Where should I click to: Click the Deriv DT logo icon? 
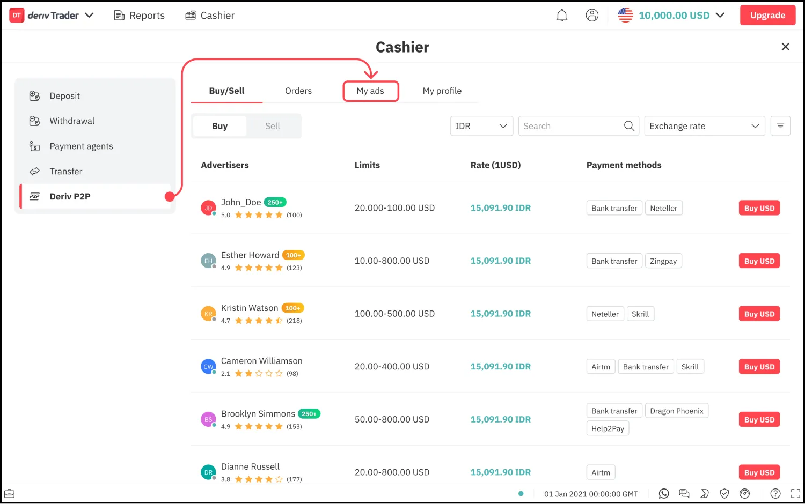coord(17,16)
